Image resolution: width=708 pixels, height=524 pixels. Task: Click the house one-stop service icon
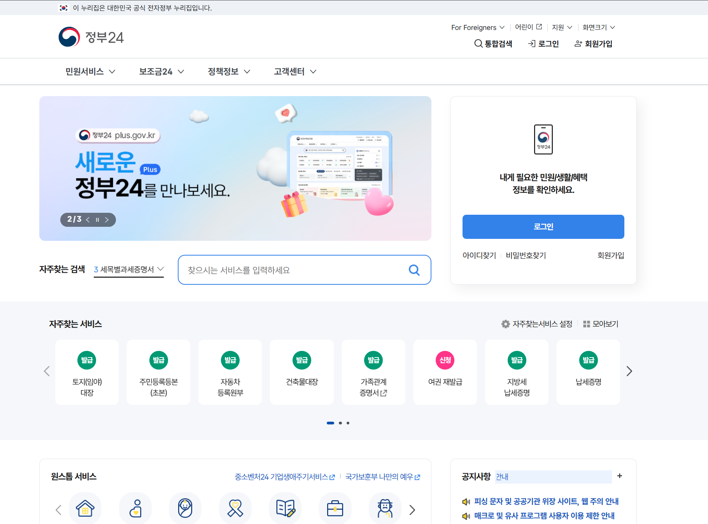[85, 508]
